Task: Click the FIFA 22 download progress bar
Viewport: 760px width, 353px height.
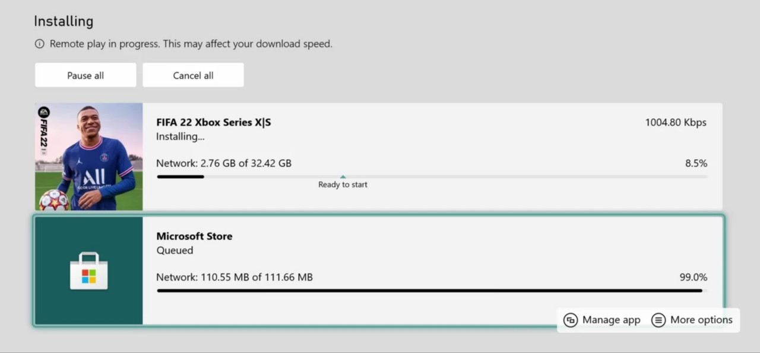Action: point(432,176)
